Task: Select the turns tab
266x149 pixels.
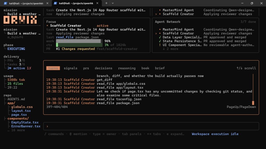Action: [53, 68]
